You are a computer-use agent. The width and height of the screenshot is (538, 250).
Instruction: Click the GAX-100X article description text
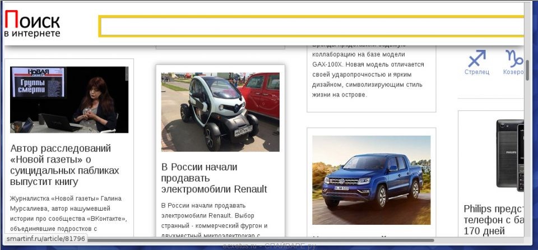tap(371, 74)
